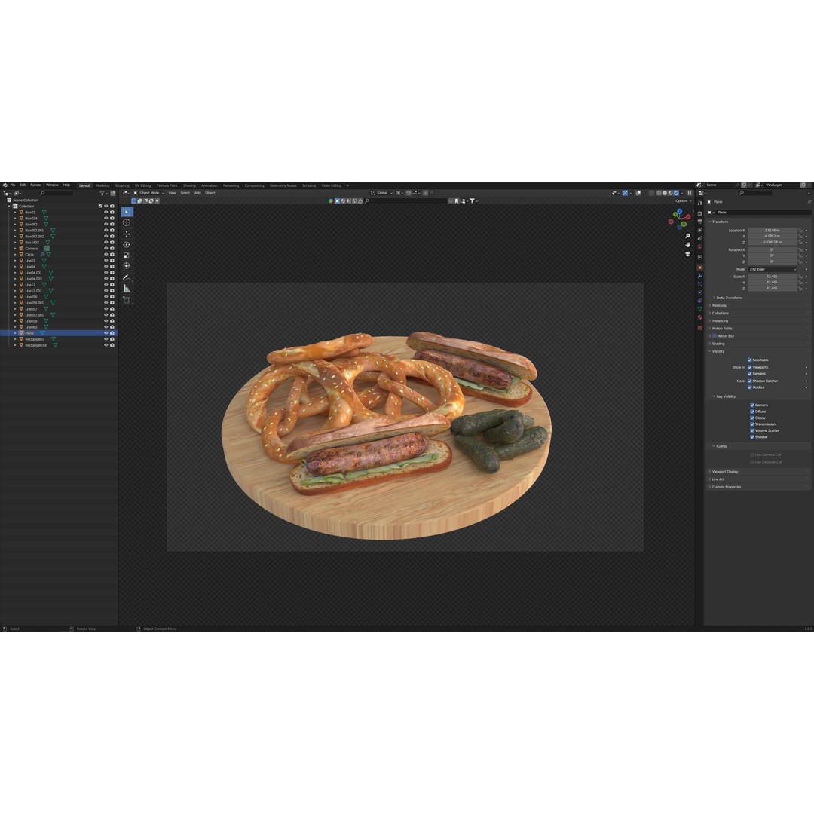Viewport: 814px width, 814px height.
Task: Select the Annotate tool
Action: coord(127,277)
